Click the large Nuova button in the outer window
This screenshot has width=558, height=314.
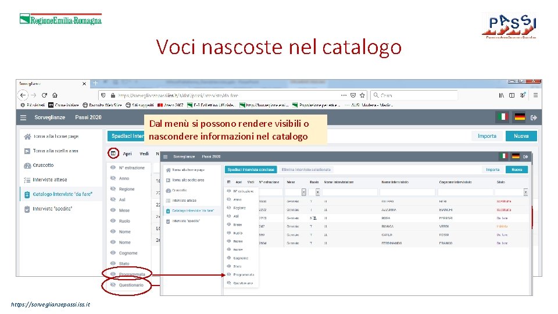coord(521,136)
